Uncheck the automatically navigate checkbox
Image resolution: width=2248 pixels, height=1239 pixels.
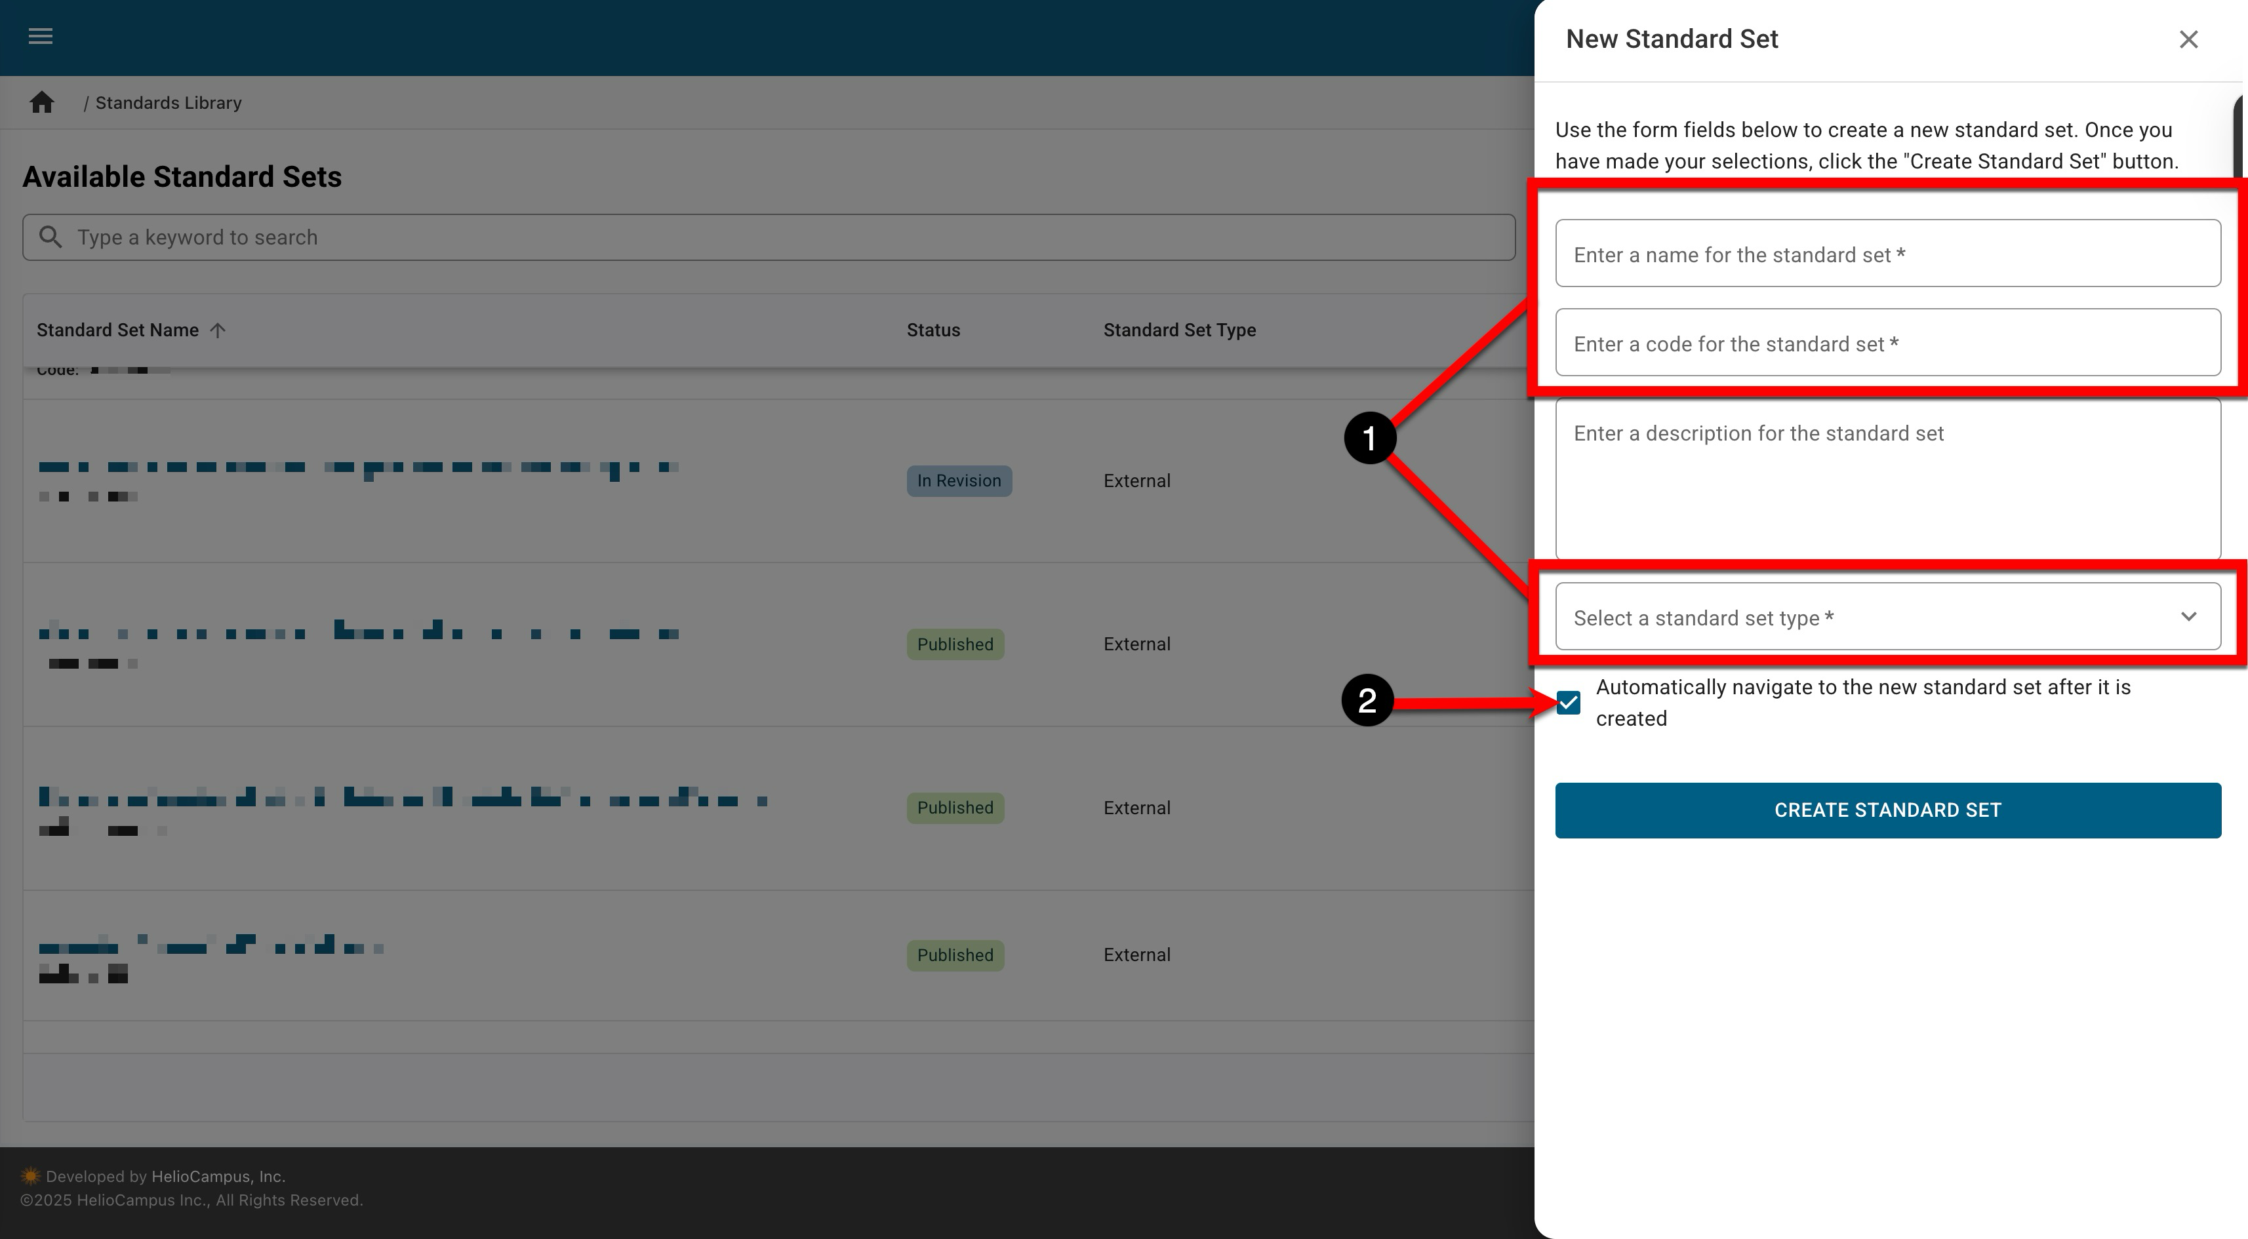click(1568, 703)
